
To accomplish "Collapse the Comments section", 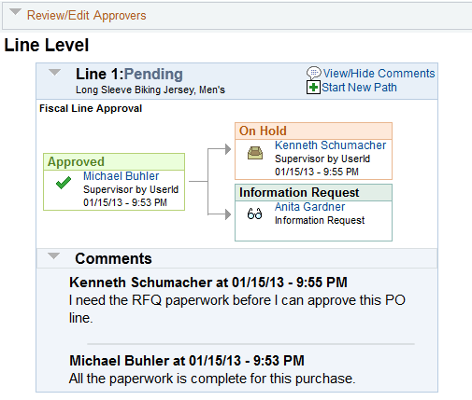I will tap(53, 256).
